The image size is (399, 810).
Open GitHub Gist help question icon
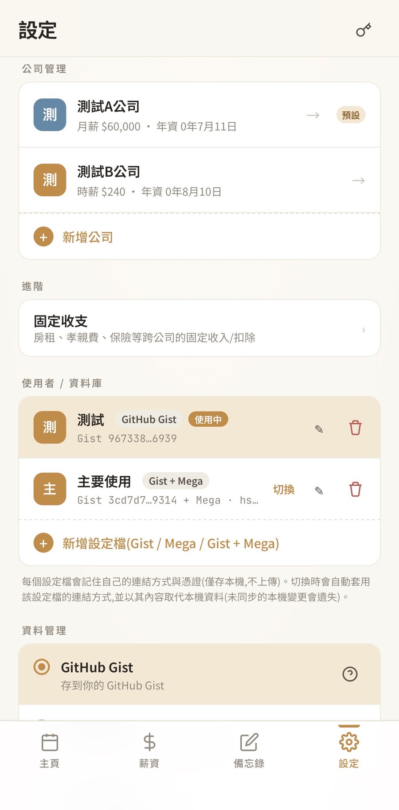(x=350, y=674)
